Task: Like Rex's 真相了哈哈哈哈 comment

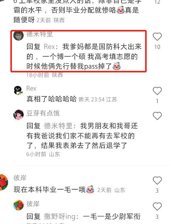Action: (157, 91)
